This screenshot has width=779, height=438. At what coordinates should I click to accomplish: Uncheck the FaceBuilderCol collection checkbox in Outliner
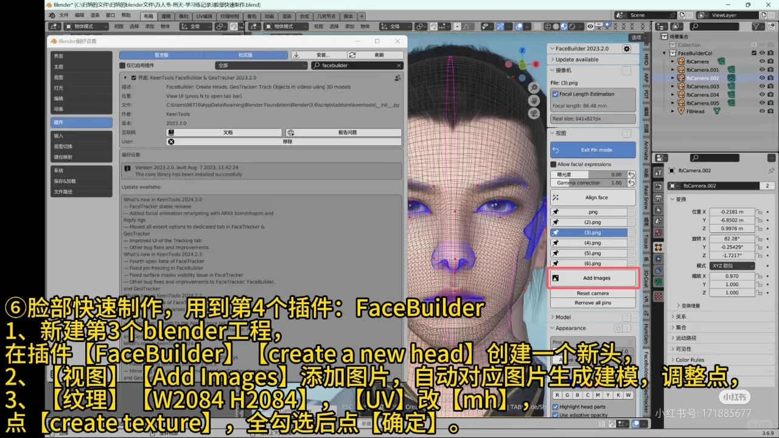754,53
